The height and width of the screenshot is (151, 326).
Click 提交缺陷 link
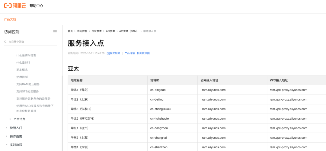pyautogui.click(x=115, y=53)
